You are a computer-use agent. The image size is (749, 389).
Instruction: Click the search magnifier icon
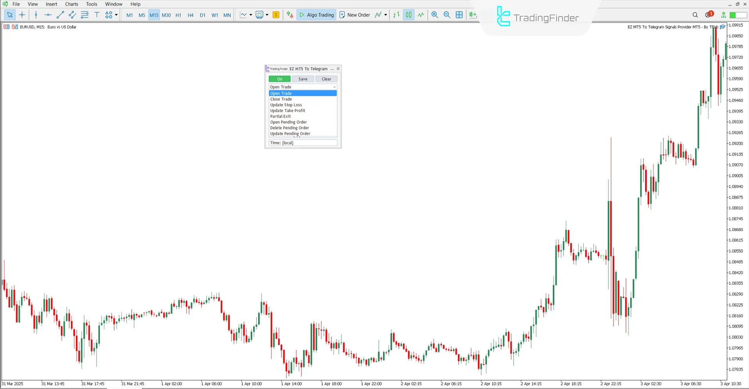(x=695, y=15)
